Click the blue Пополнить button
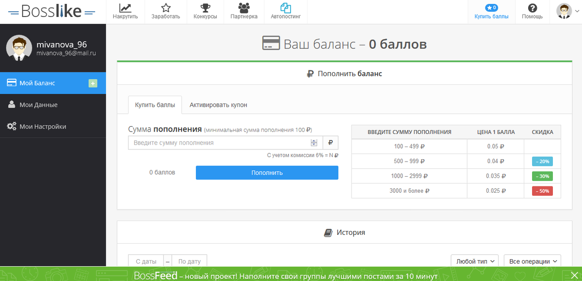Image resolution: width=582 pixels, height=281 pixels. 267,173
